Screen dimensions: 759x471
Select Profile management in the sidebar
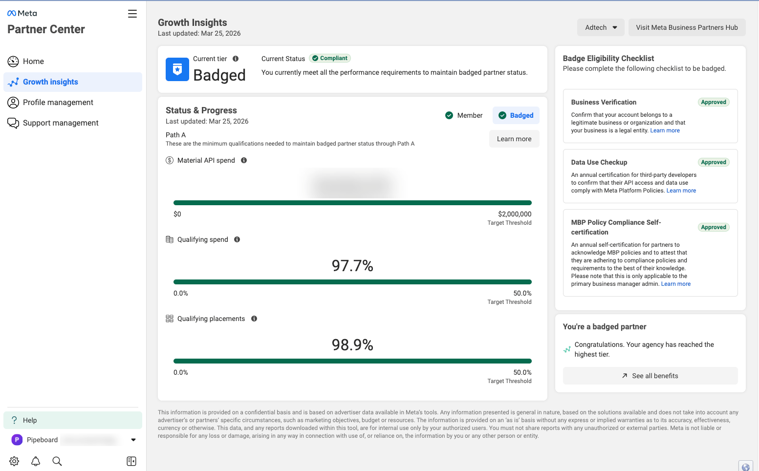58,103
